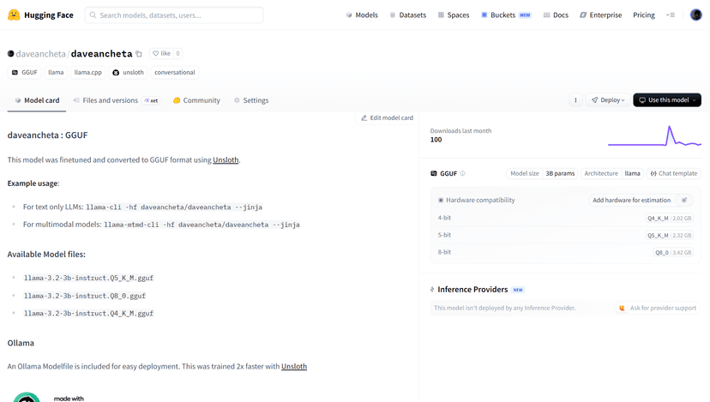The height and width of the screenshot is (402, 710).
Task: Click the Hardware compatibility heading icon
Action: coord(441,200)
